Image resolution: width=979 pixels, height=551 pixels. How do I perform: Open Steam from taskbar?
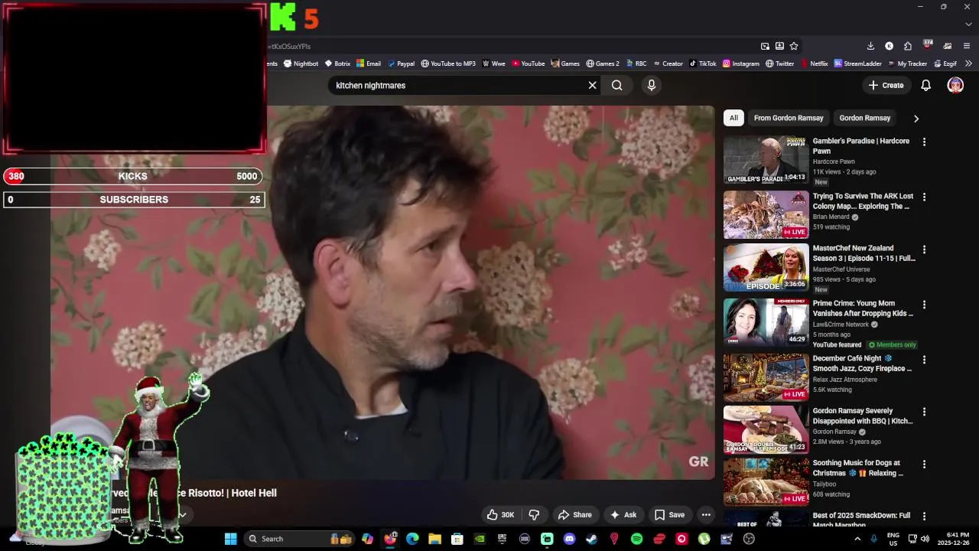pyautogui.click(x=591, y=539)
